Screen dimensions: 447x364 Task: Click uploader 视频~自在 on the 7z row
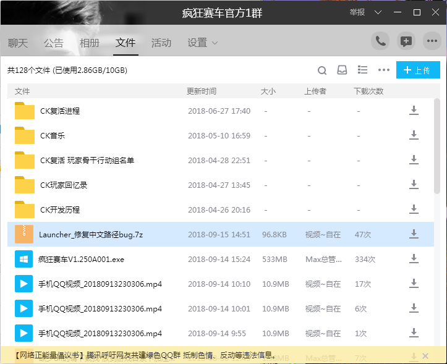coord(323,235)
